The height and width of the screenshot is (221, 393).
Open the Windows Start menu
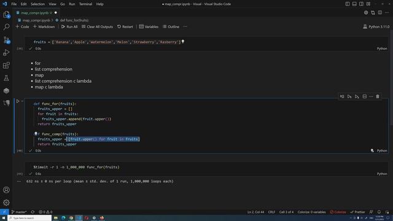coord(4,218)
